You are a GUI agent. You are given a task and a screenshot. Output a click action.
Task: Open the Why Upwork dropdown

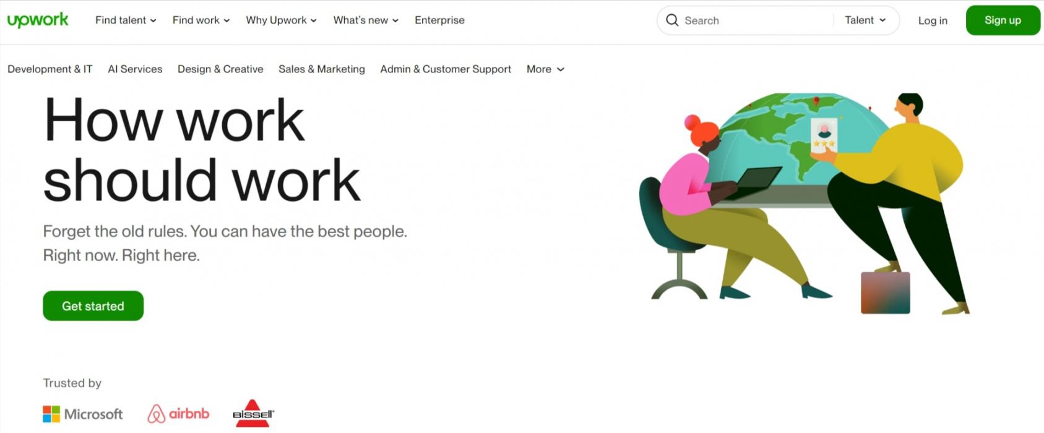tap(281, 20)
